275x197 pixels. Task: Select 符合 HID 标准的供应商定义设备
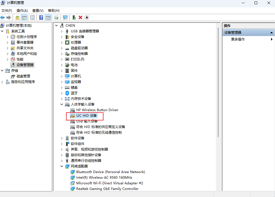click(100, 127)
